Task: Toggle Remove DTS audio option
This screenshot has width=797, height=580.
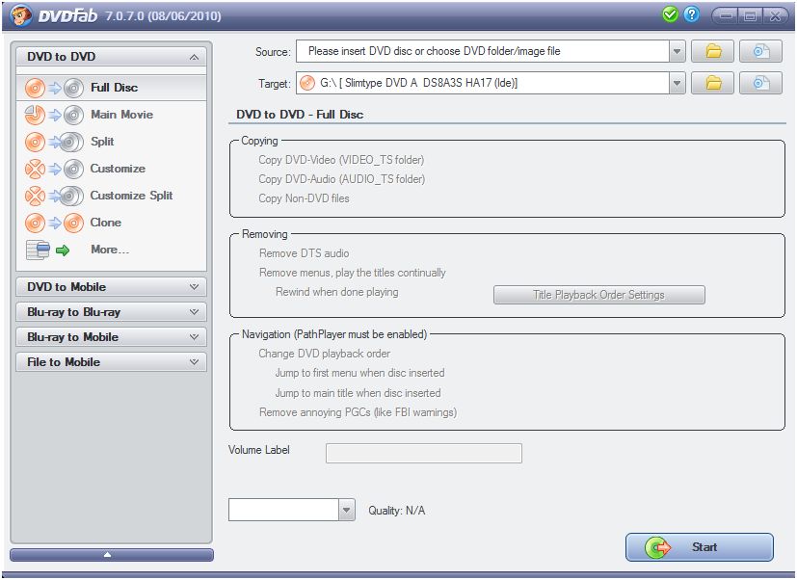Action: (304, 253)
